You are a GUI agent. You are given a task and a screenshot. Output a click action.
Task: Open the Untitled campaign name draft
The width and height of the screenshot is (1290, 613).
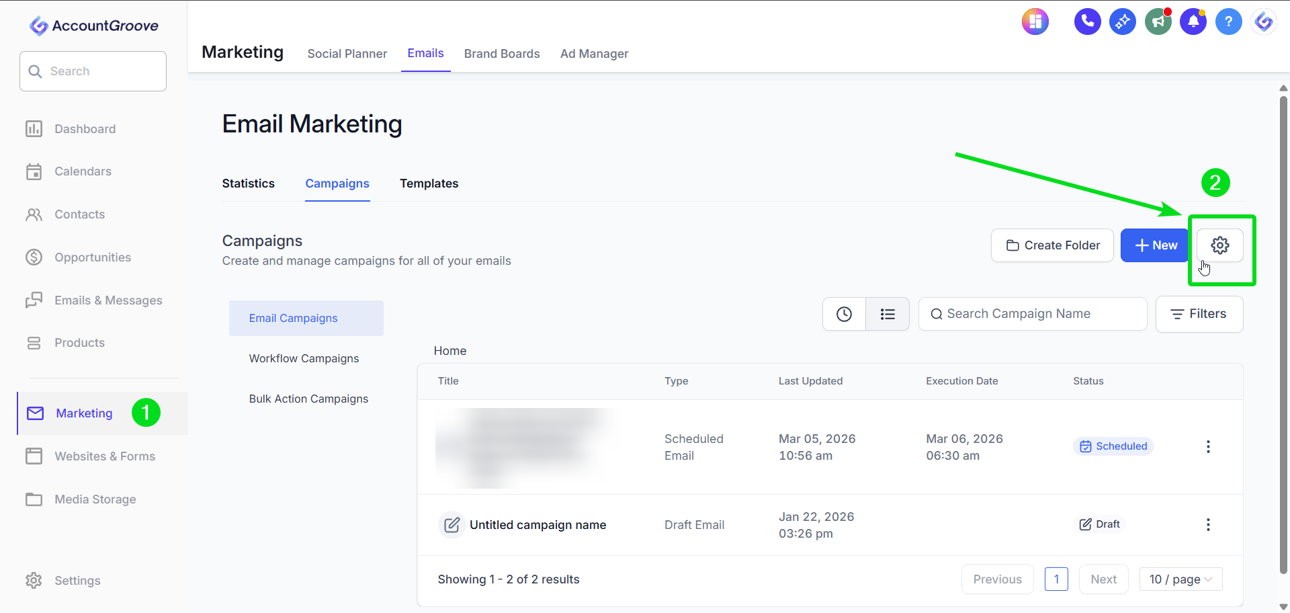[x=538, y=525]
